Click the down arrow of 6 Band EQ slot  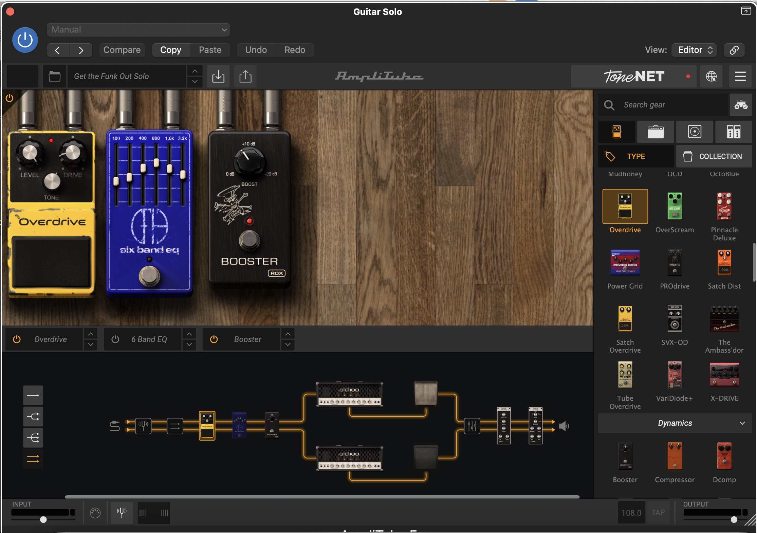tap(189, 344)
